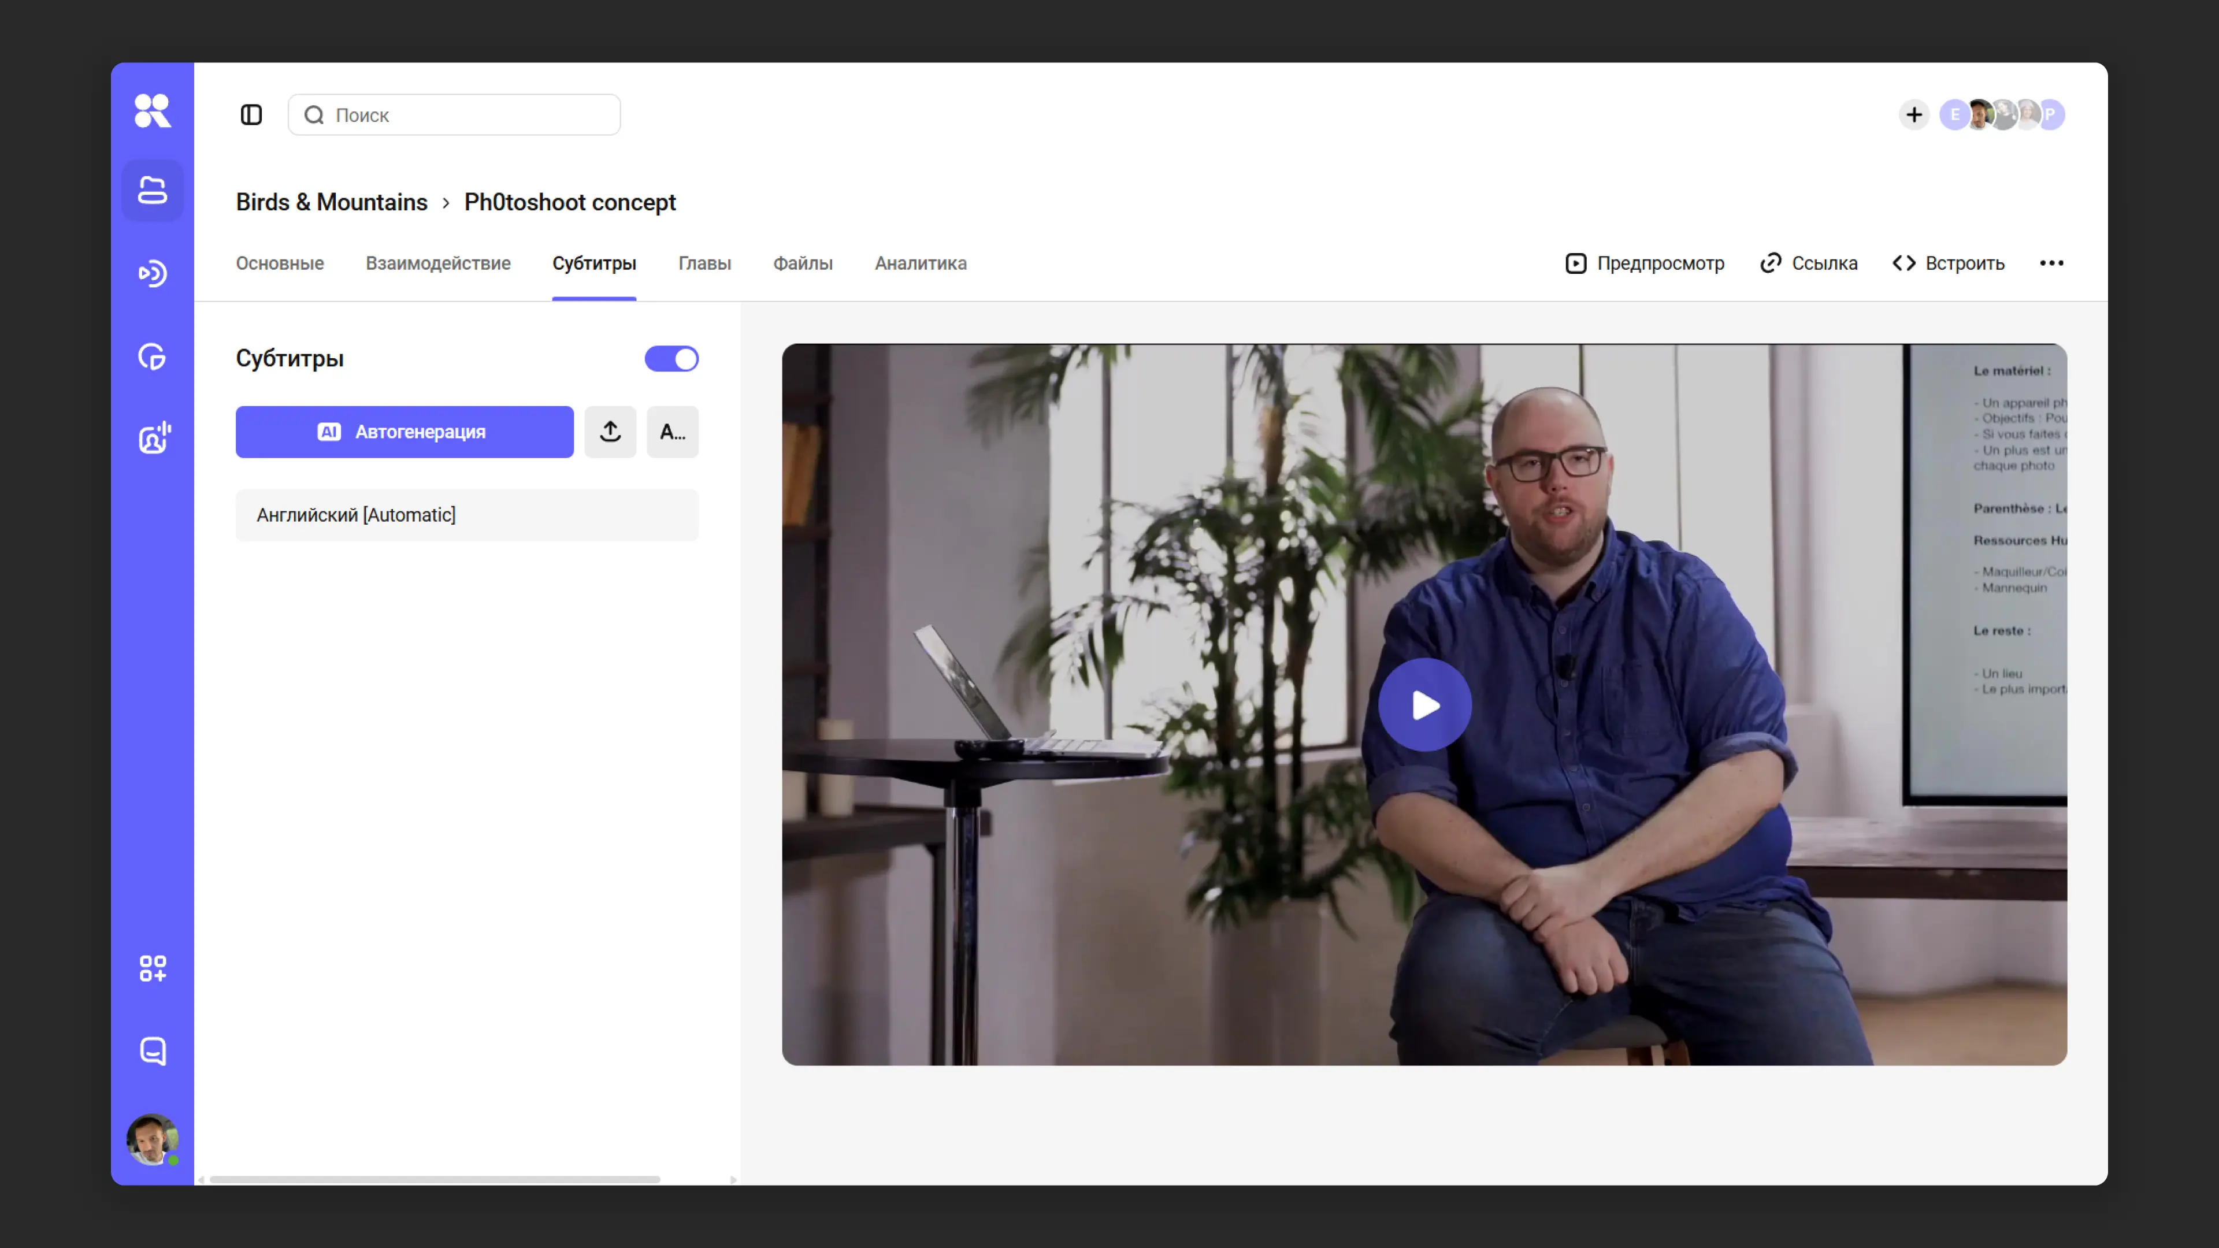Viewport: 2219px width, 1248px height.
Task: Switch to the Аналитика tab
Action: tap(920, 263)
